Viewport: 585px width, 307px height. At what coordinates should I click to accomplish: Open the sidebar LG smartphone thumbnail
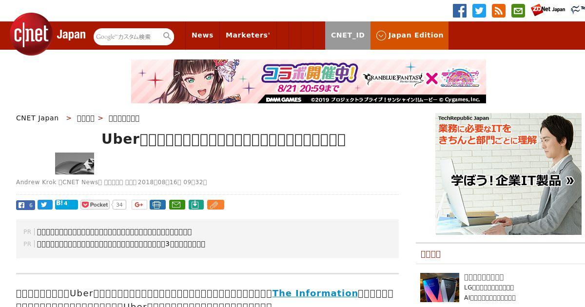click(440, 288)
